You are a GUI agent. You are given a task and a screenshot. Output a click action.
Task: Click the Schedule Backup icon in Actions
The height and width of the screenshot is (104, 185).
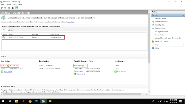pos(153,22)
